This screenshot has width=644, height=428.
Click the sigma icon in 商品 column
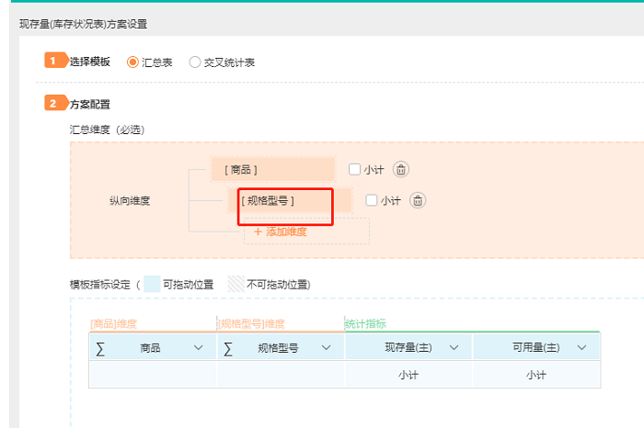100,347
